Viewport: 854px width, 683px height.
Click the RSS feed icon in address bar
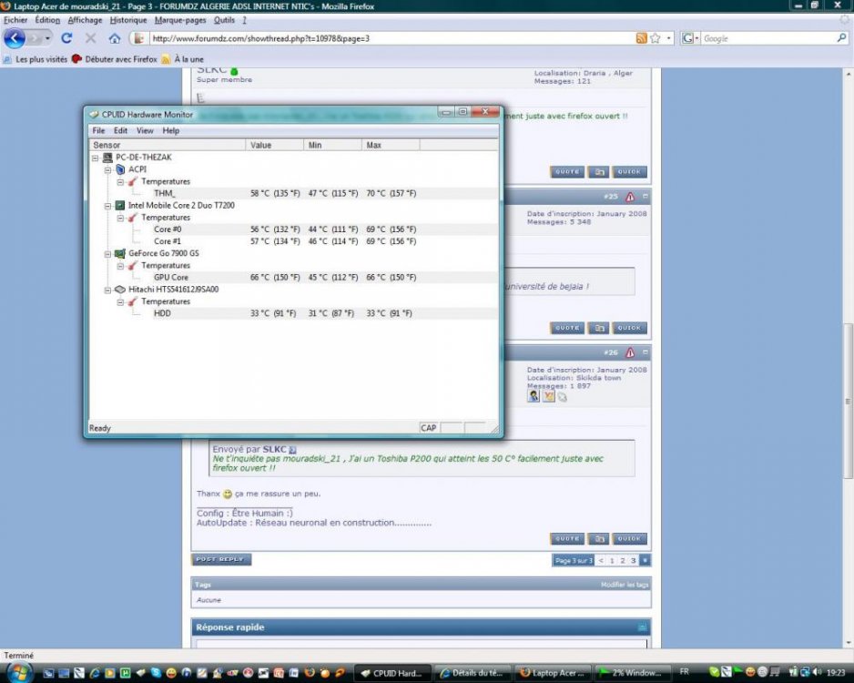click(642, 38)
